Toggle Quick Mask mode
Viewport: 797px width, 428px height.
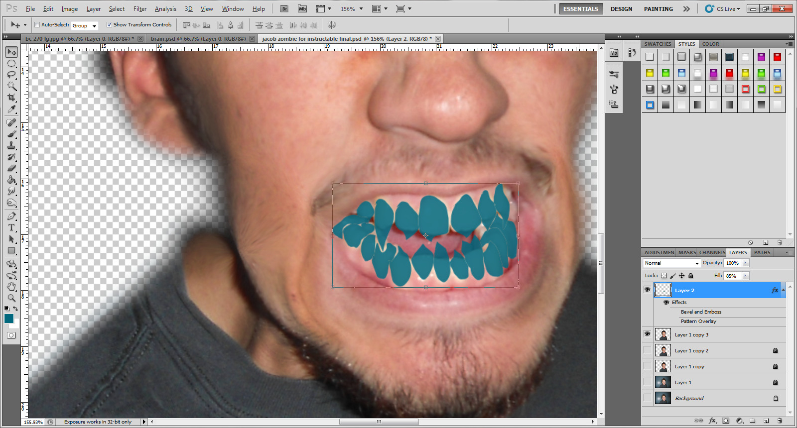pos(11,335)
